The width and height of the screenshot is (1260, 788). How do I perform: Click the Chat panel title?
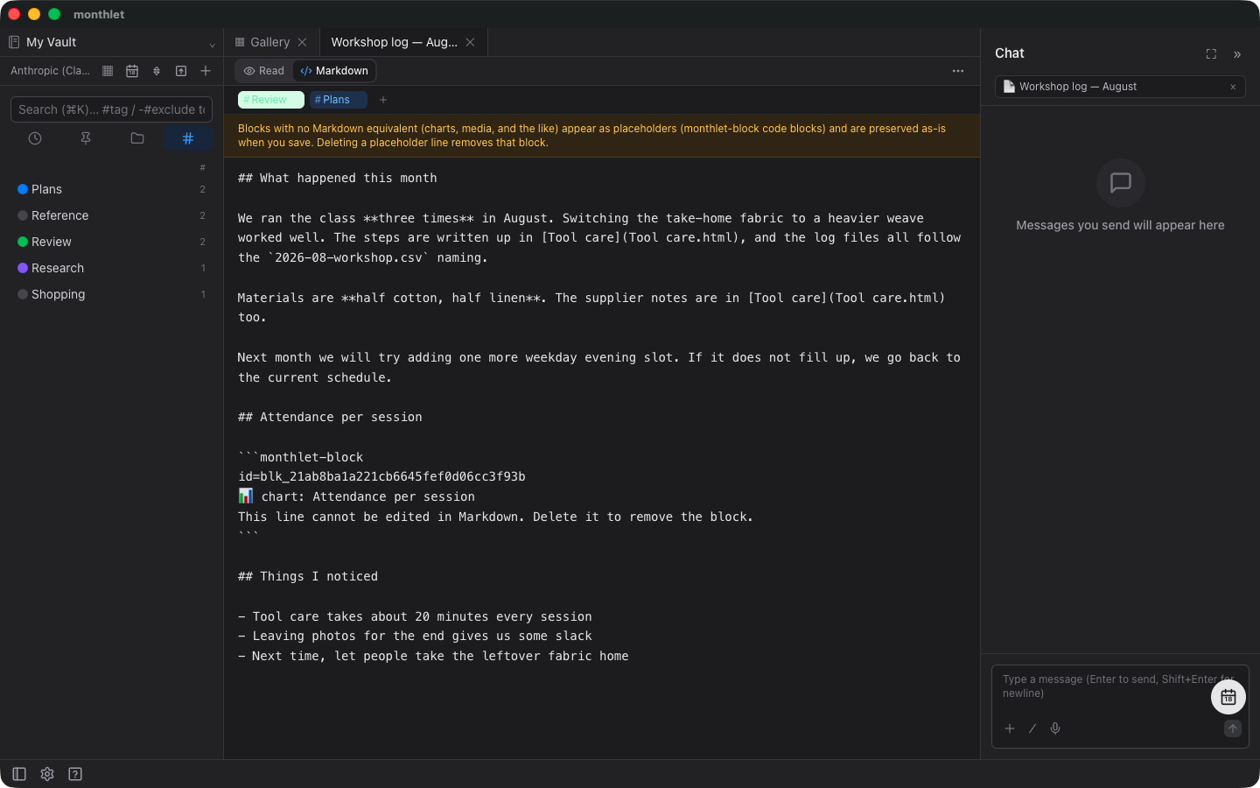pos(1010,53)
